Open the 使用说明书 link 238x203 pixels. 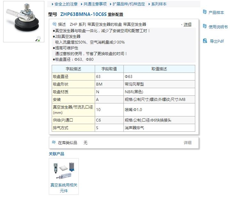pos(218,27)
